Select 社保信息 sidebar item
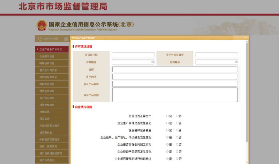279x164 pixels. (52, 112)
